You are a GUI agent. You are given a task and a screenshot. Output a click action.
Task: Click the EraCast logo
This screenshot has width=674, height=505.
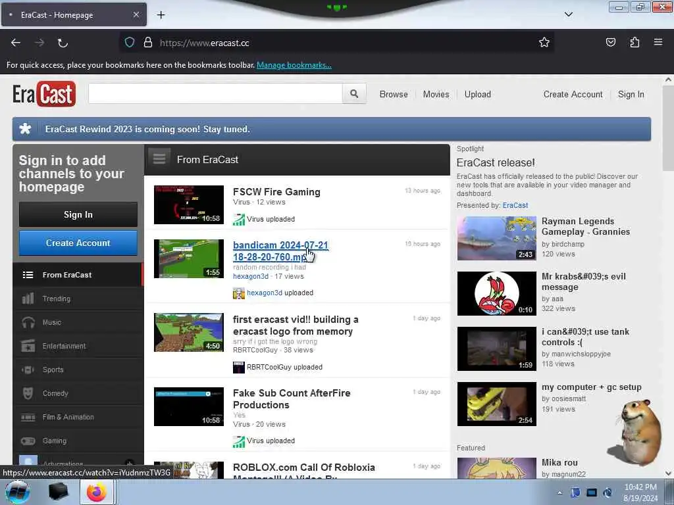click(44, 94)
